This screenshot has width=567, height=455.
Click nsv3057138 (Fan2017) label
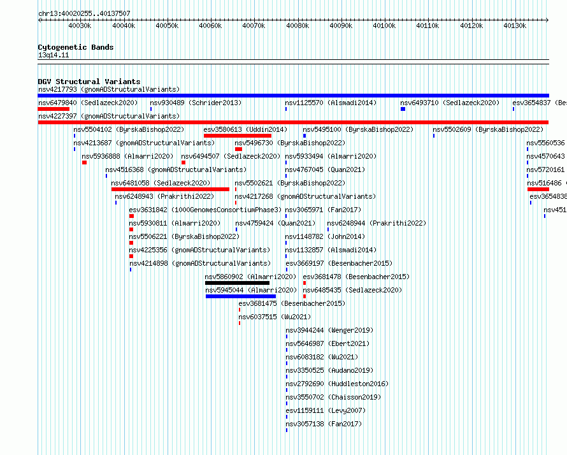tap(324, 424)
